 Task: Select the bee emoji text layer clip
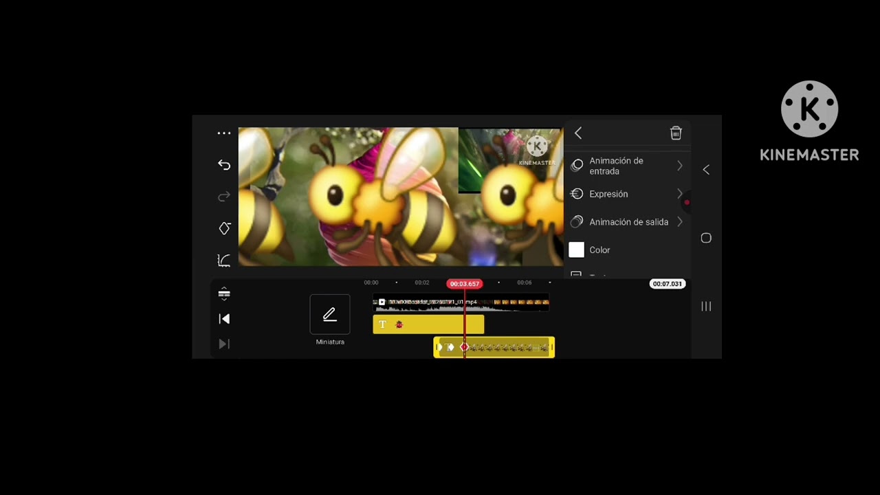[494, 347]
